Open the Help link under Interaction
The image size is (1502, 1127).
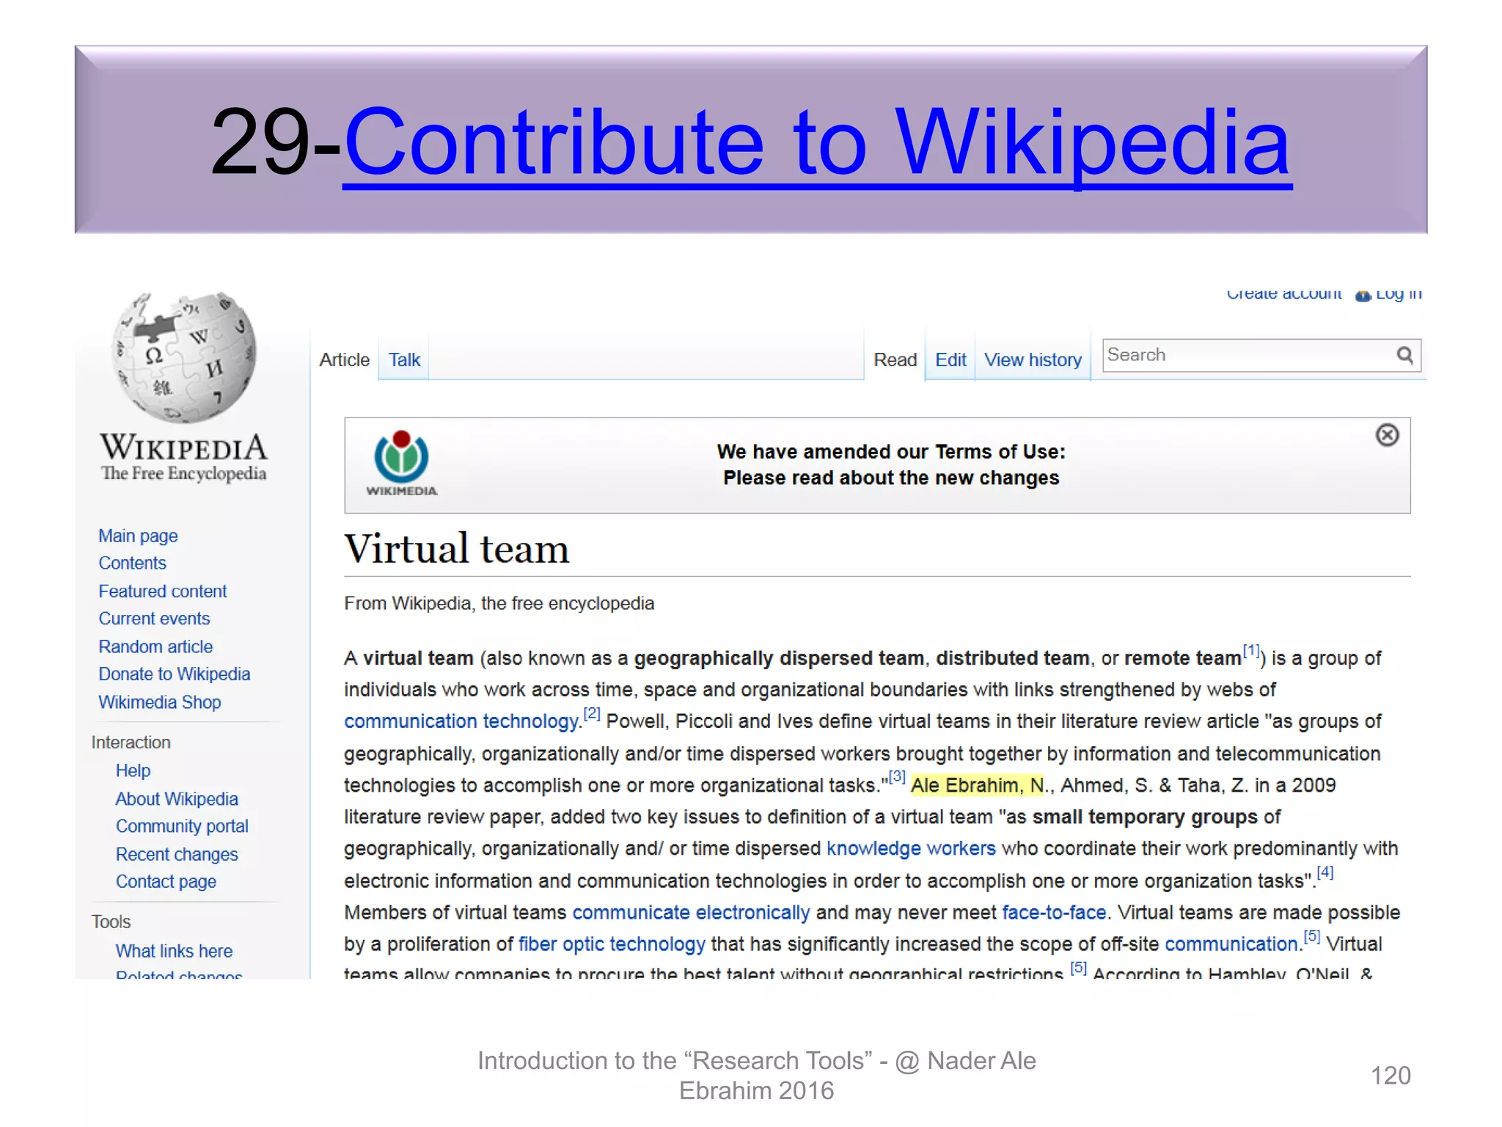pos(133,771)
